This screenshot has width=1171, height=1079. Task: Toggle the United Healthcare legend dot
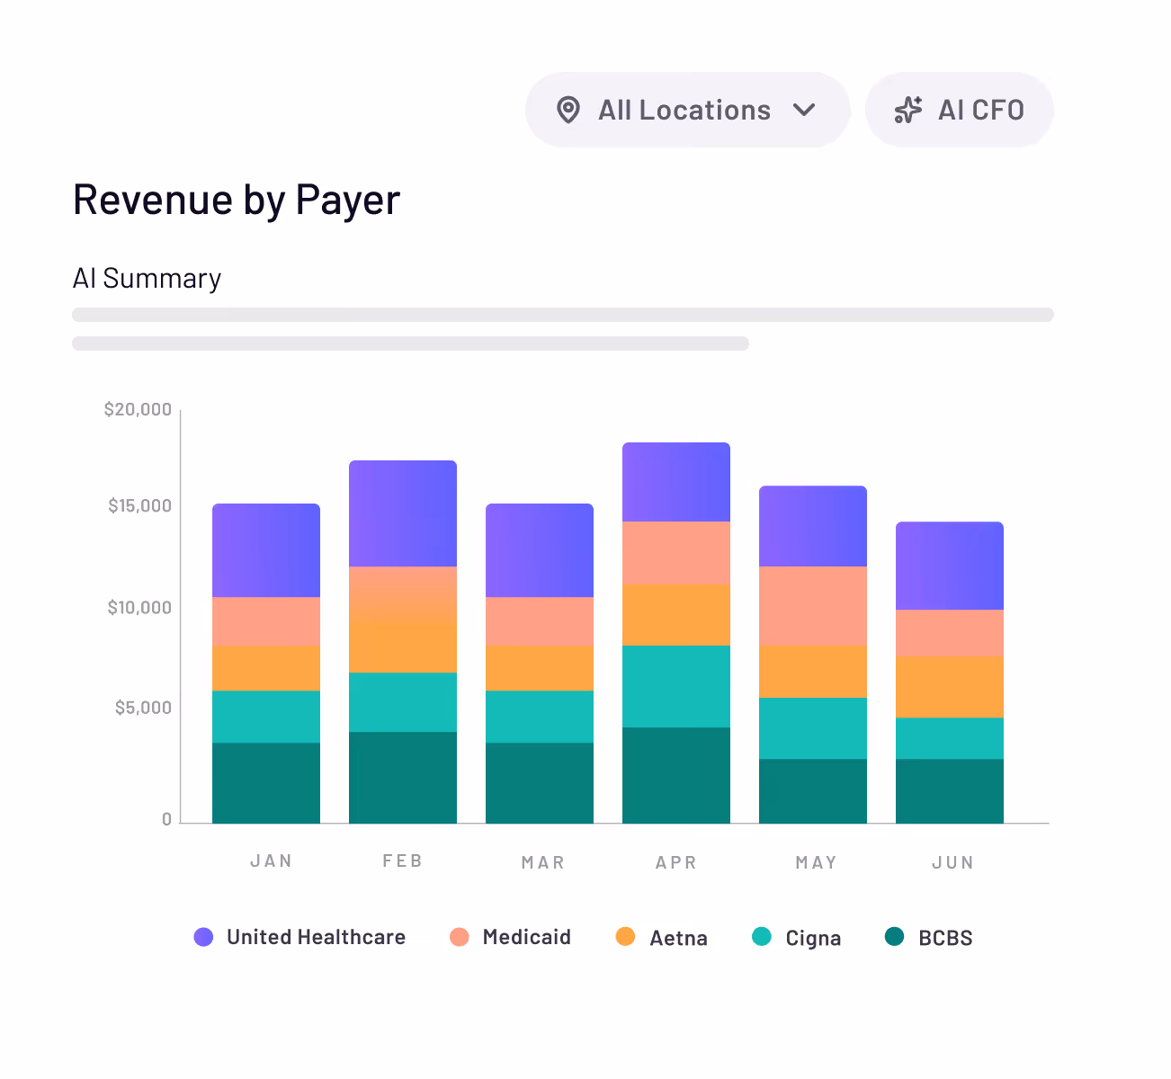(203, 937)
